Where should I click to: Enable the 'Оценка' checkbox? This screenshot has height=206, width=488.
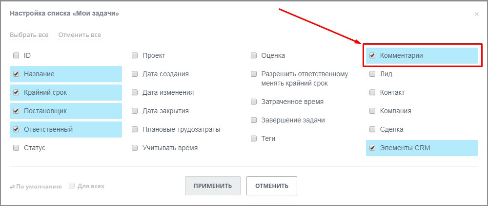point(254,56)
